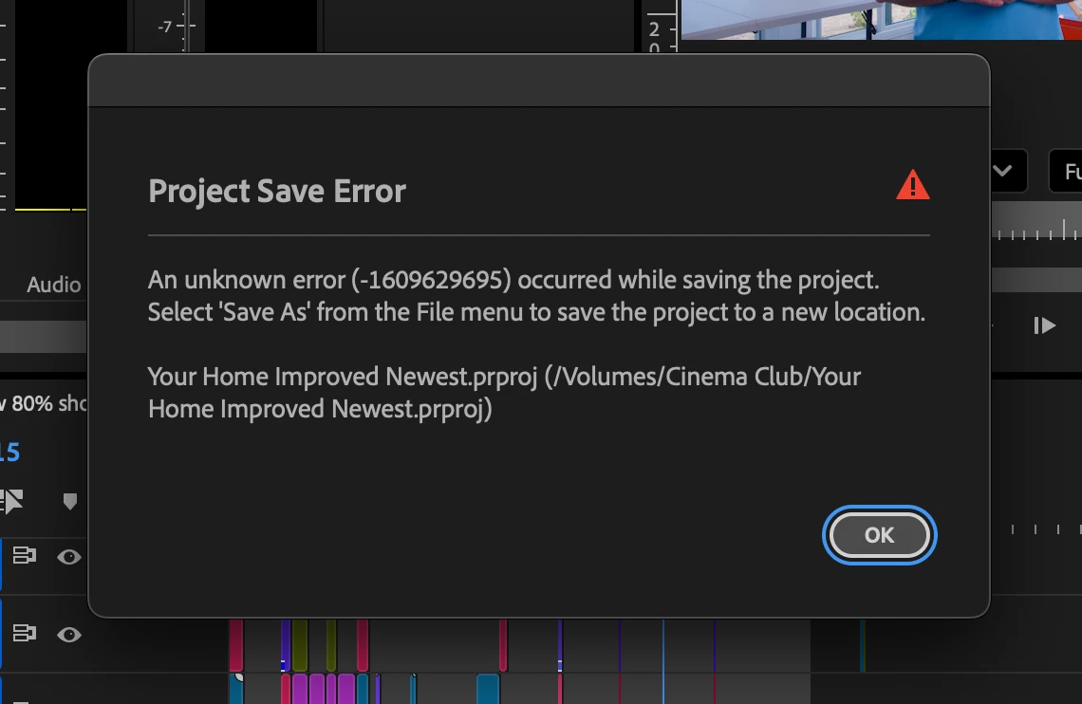Viewport: 1082px width, 704px height.
Task: Select the teal clip on the bottom track
Action: 487,689
